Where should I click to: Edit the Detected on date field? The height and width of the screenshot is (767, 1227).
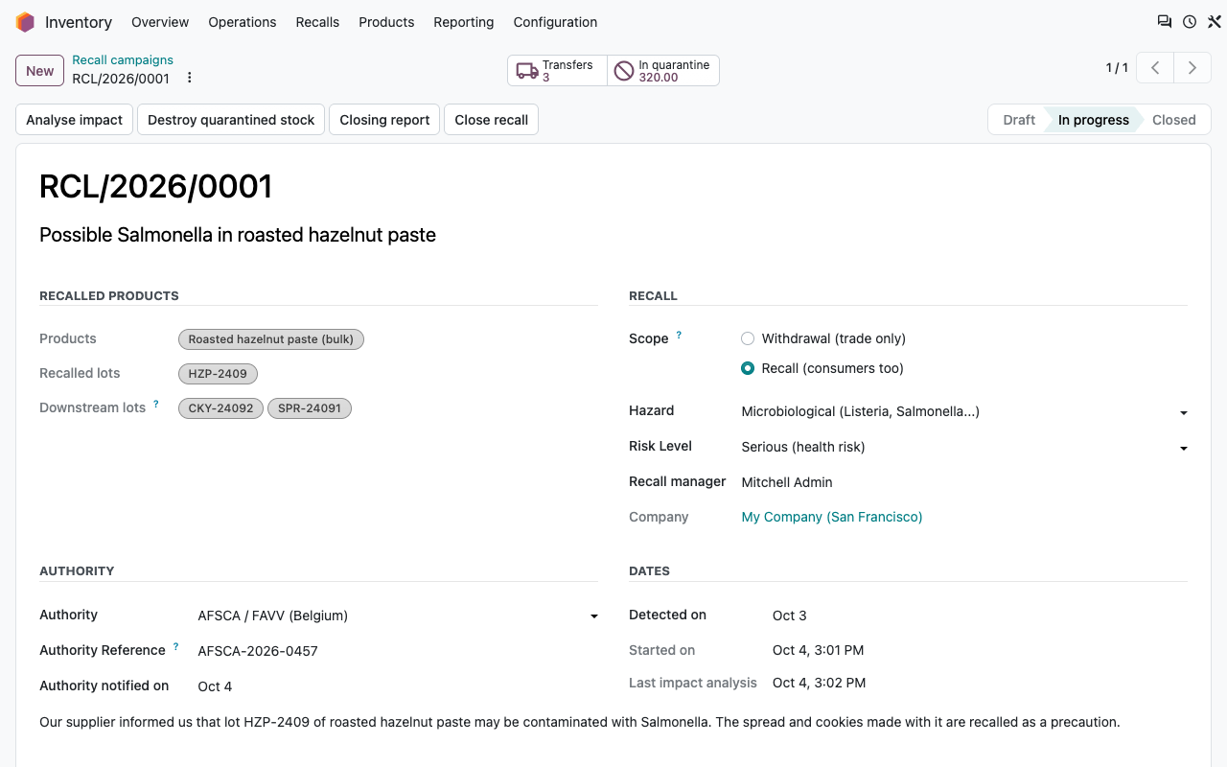tap(980, 616)
